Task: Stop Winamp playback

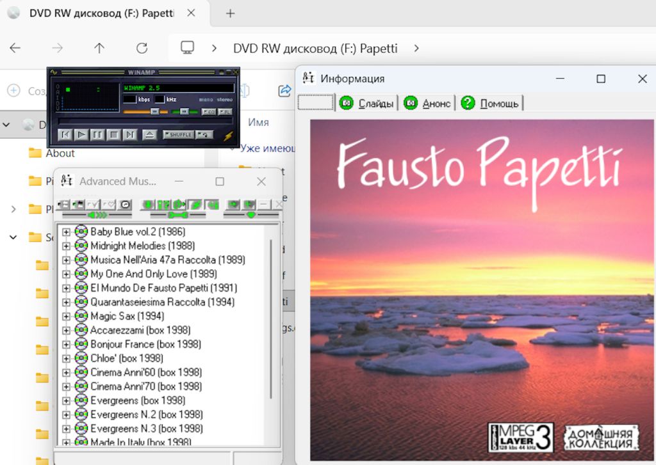Action: (x=113, y=134)
